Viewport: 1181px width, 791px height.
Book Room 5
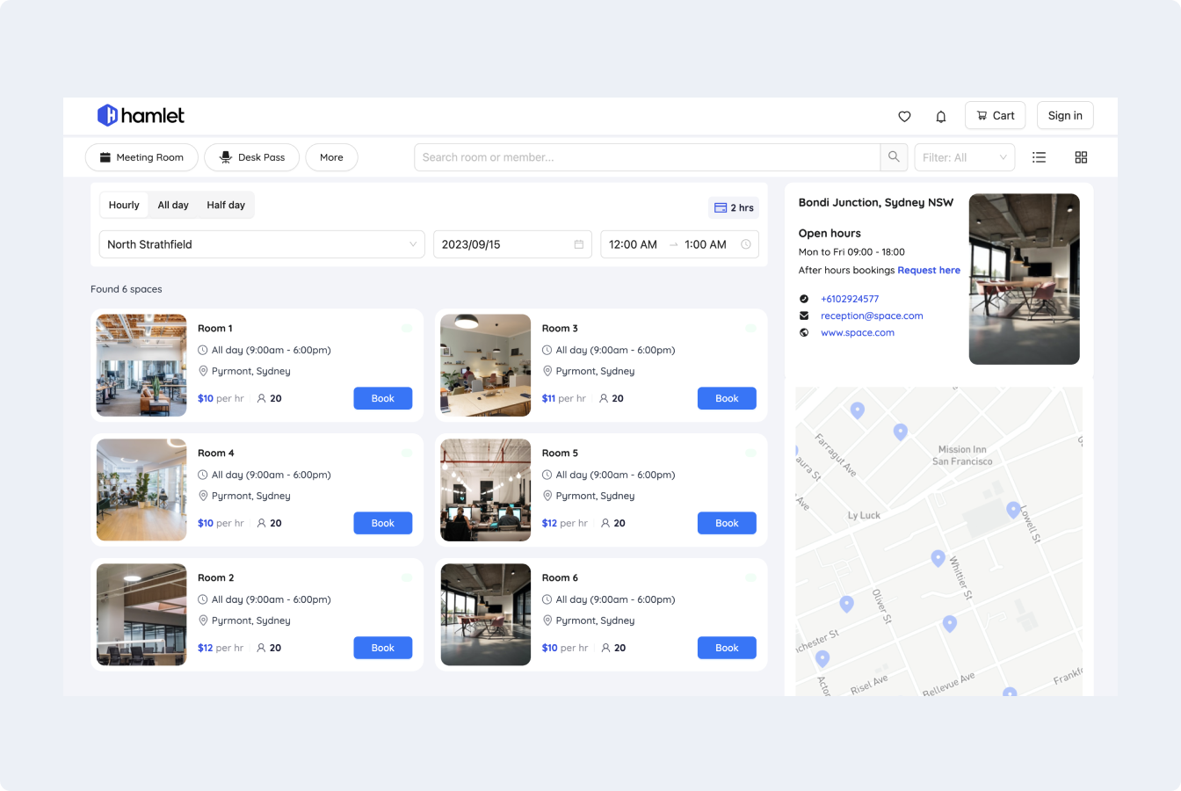(727, 523)
